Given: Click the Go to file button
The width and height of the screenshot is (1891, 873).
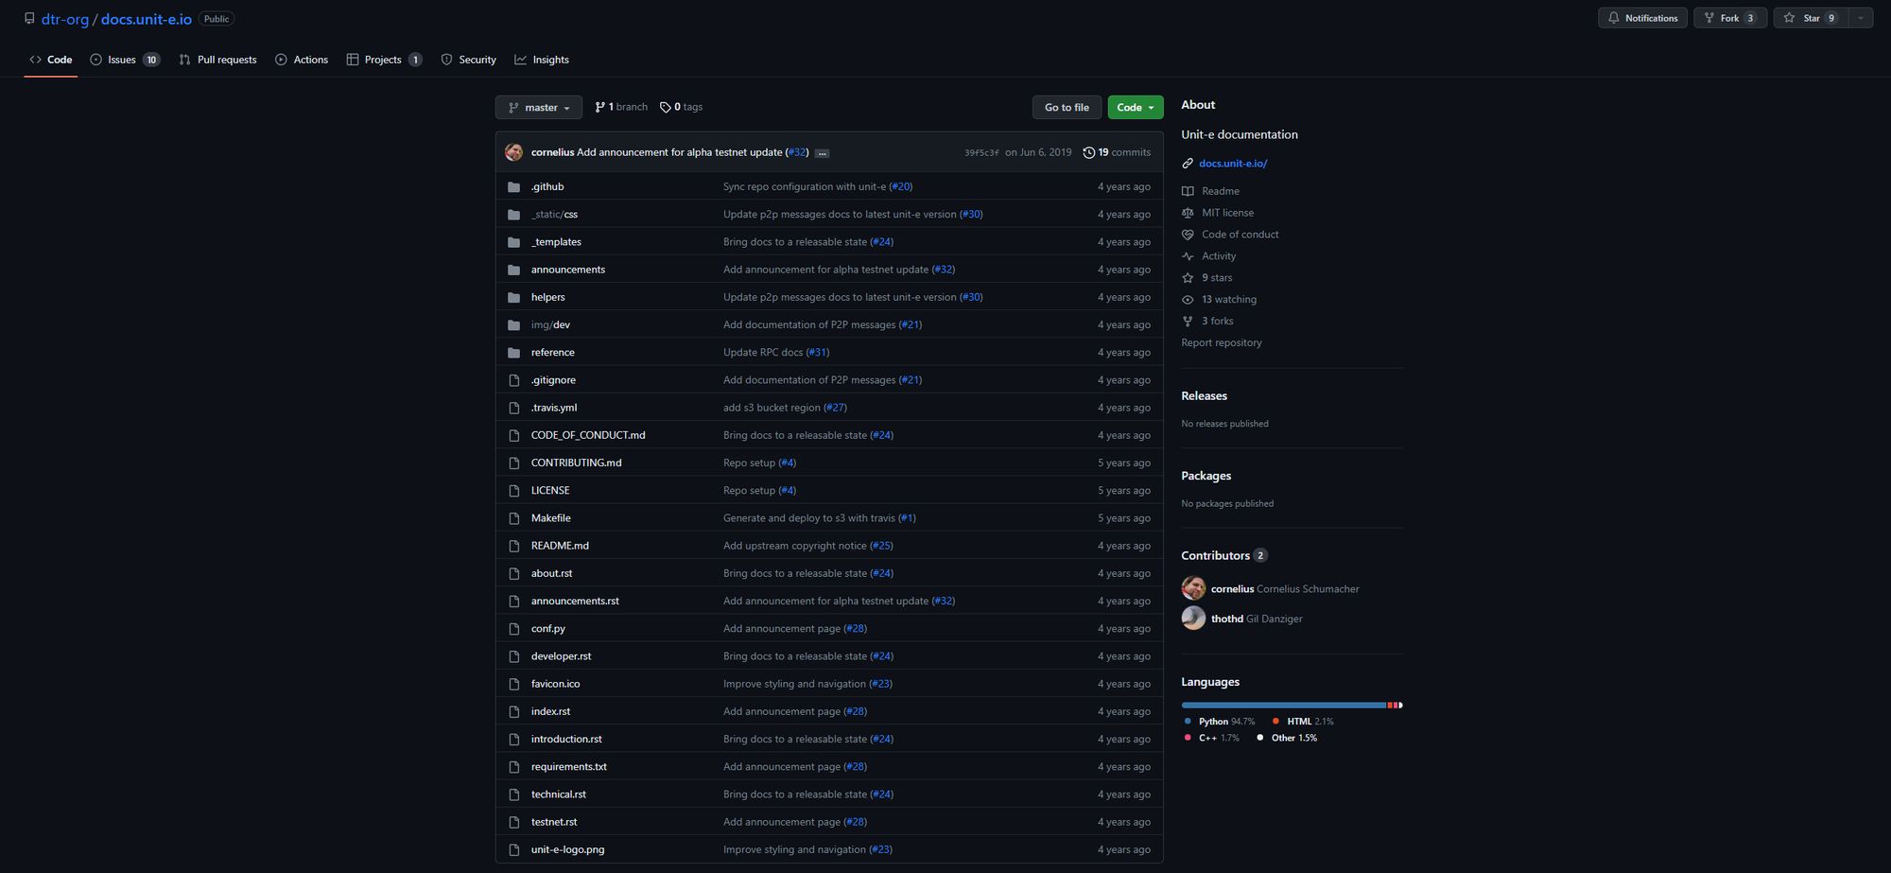Looking at the screenshot, I should 1067,108.
